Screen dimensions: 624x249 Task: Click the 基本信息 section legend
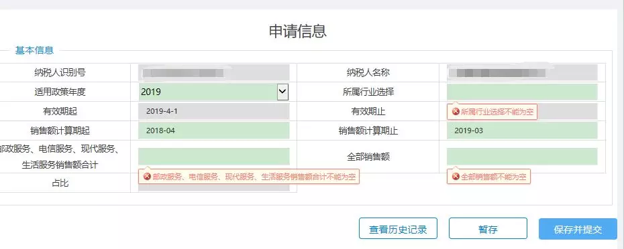[x=34, y=50]
